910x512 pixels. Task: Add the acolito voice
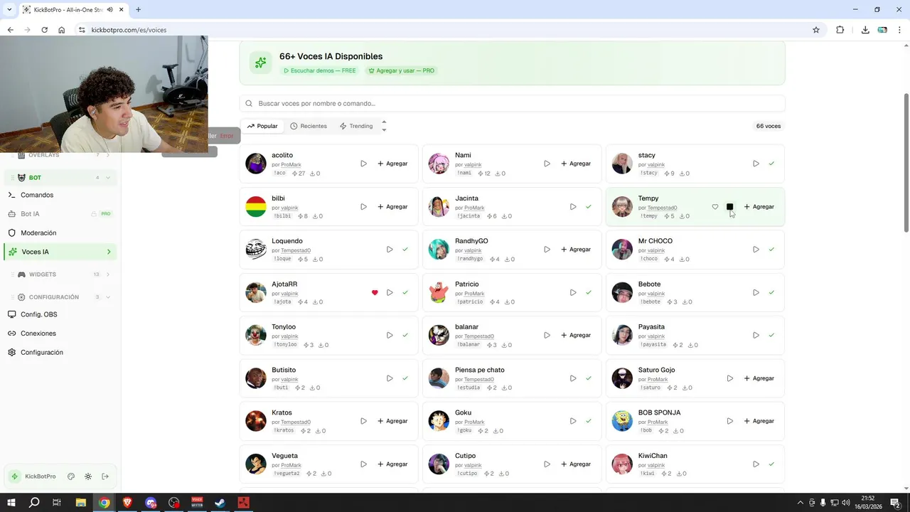392,164
